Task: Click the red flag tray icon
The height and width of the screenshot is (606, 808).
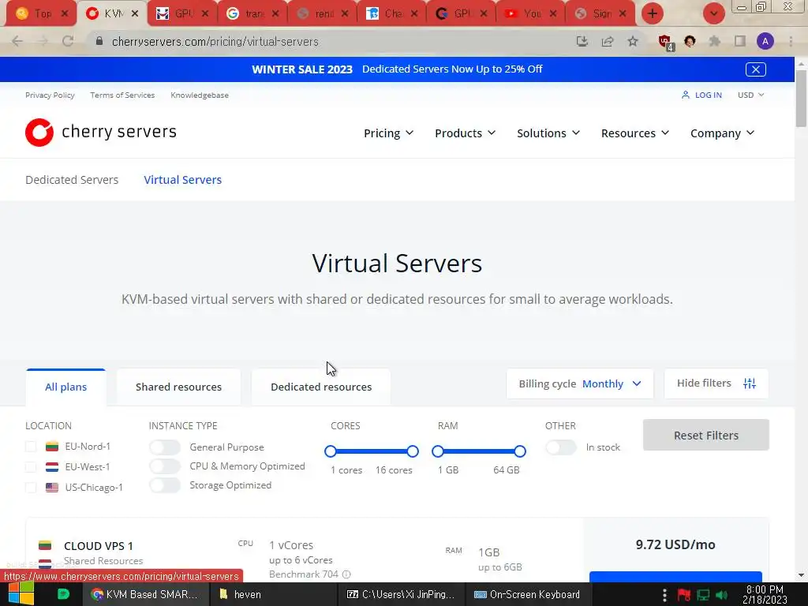Action: point(684,595)
